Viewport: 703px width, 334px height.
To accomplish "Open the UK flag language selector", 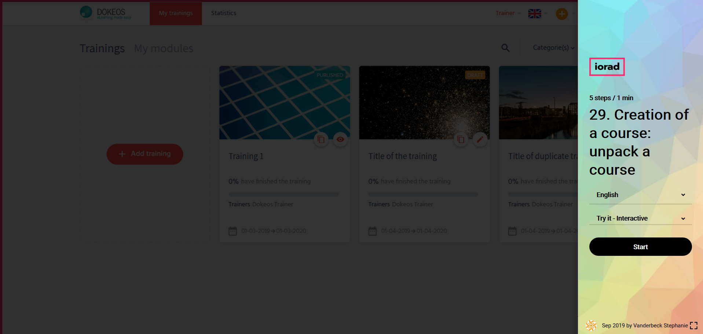I will 537,14.
